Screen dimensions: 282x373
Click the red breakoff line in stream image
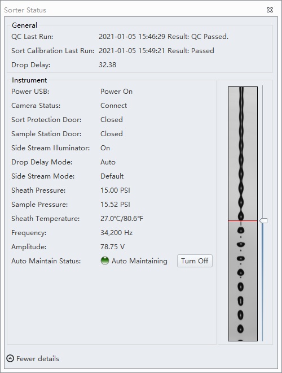243,221
